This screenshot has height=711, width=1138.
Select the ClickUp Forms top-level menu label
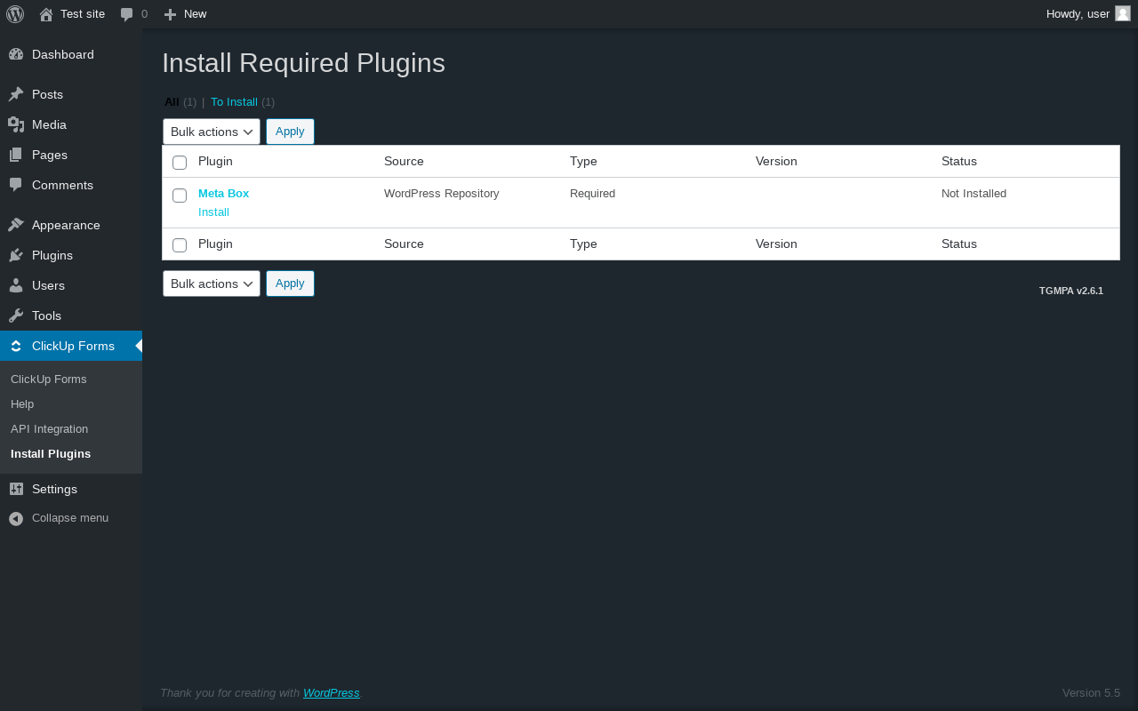click(x=73, y=346)
